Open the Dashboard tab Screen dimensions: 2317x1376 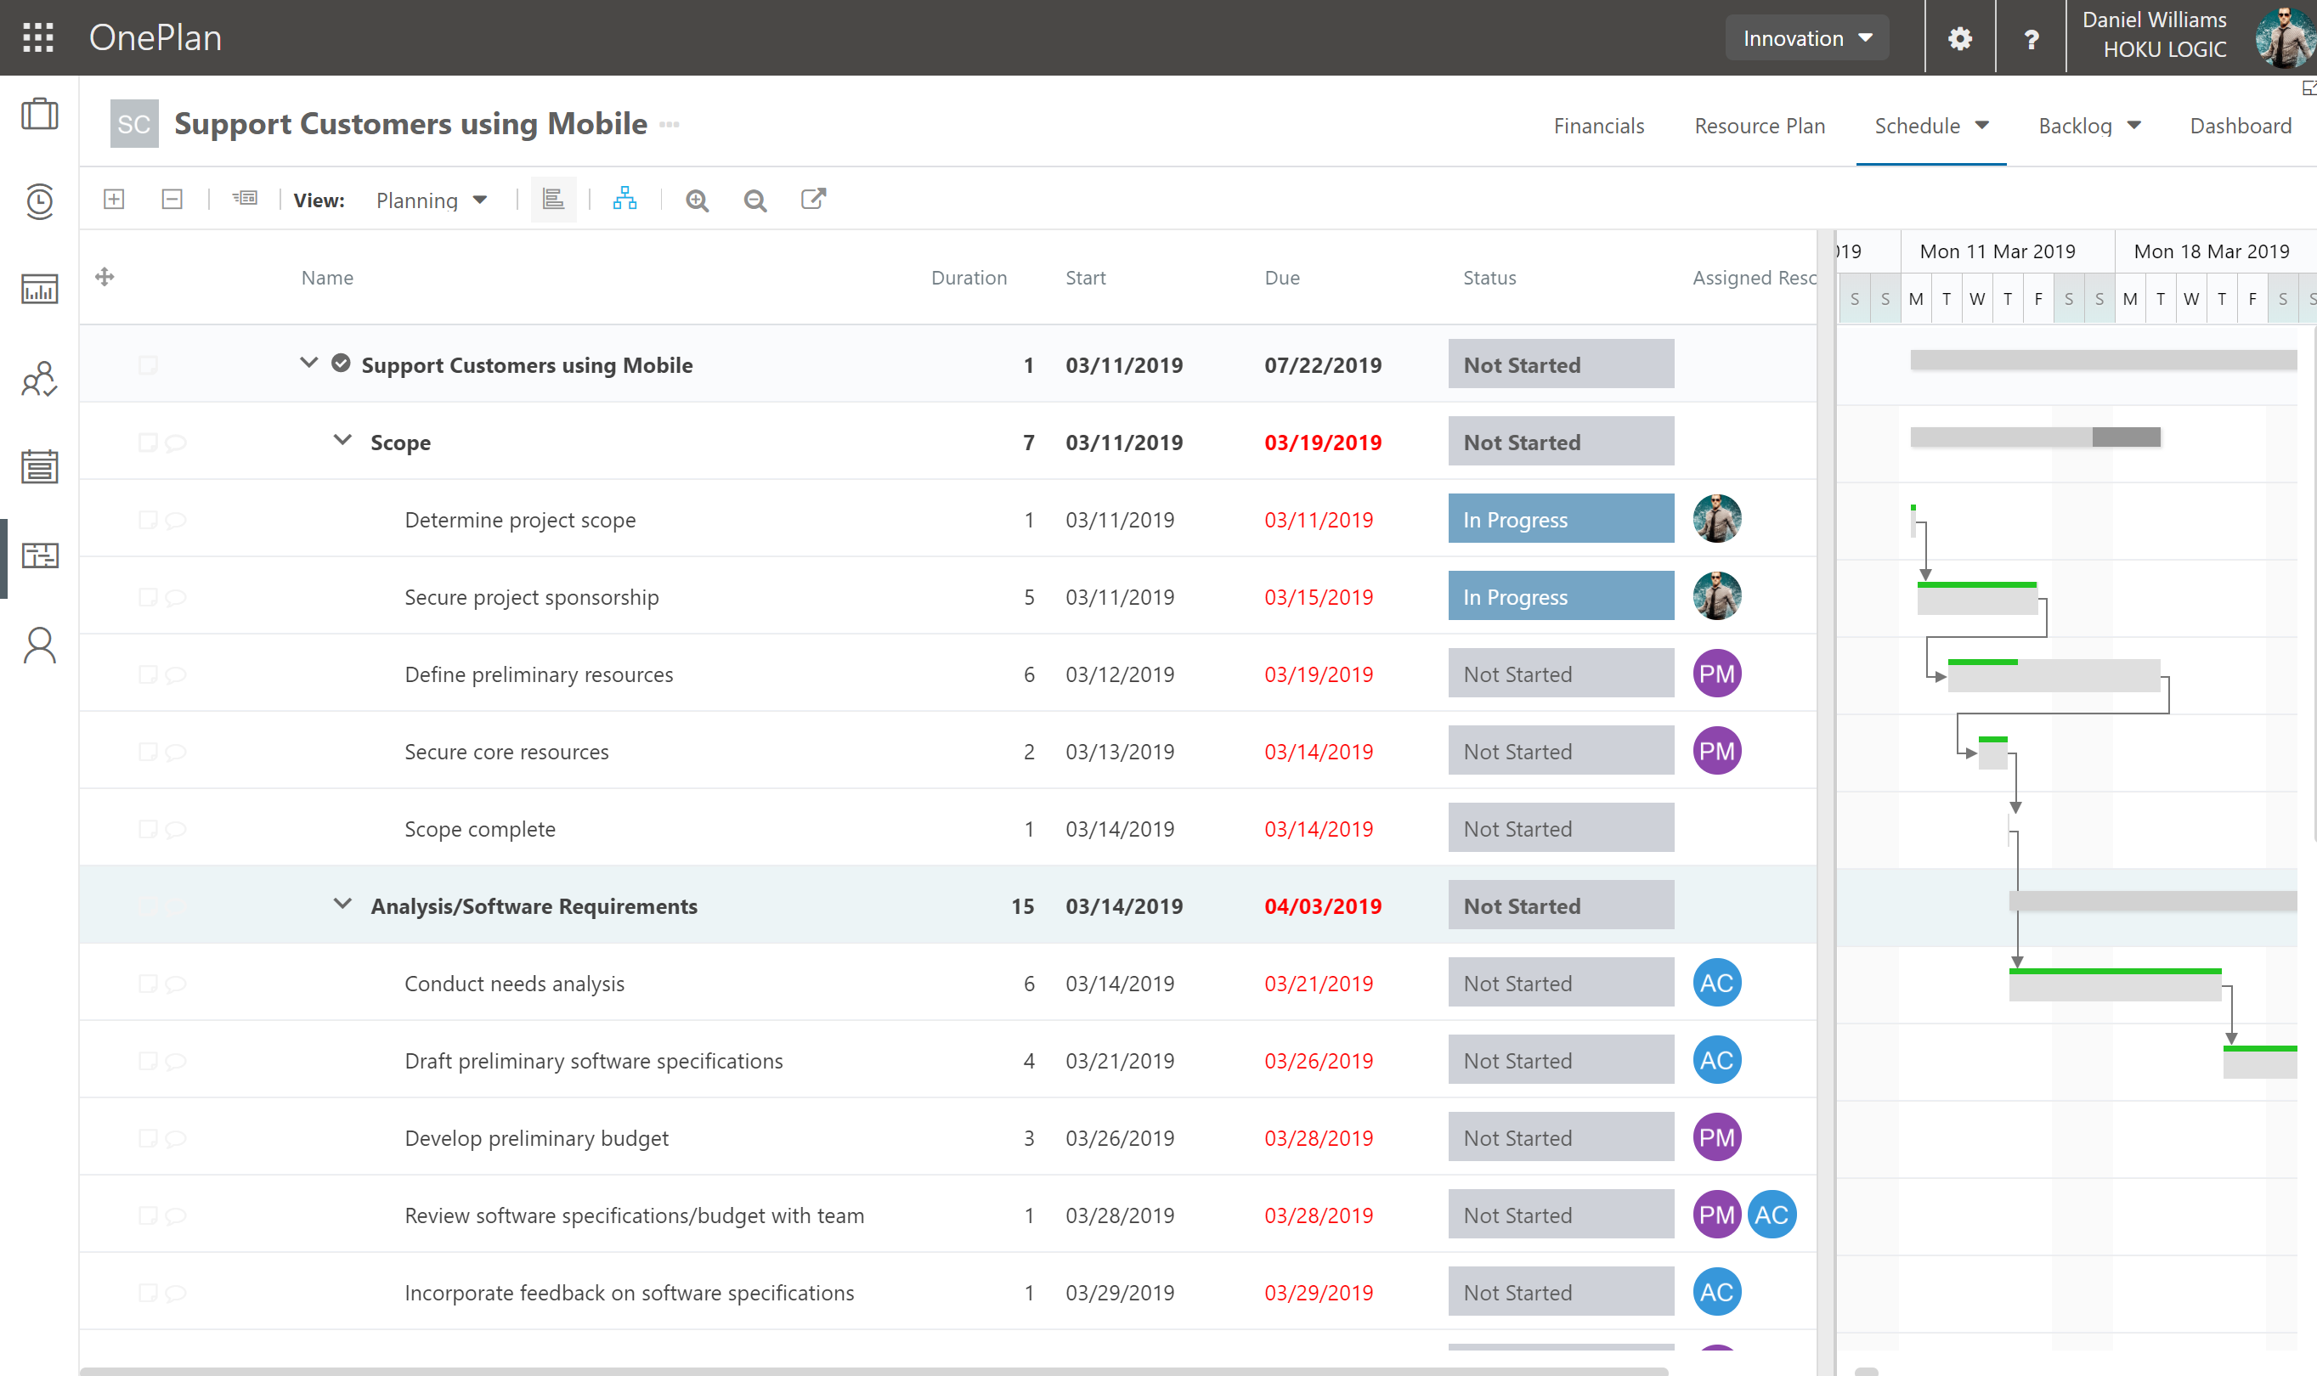2239,125
